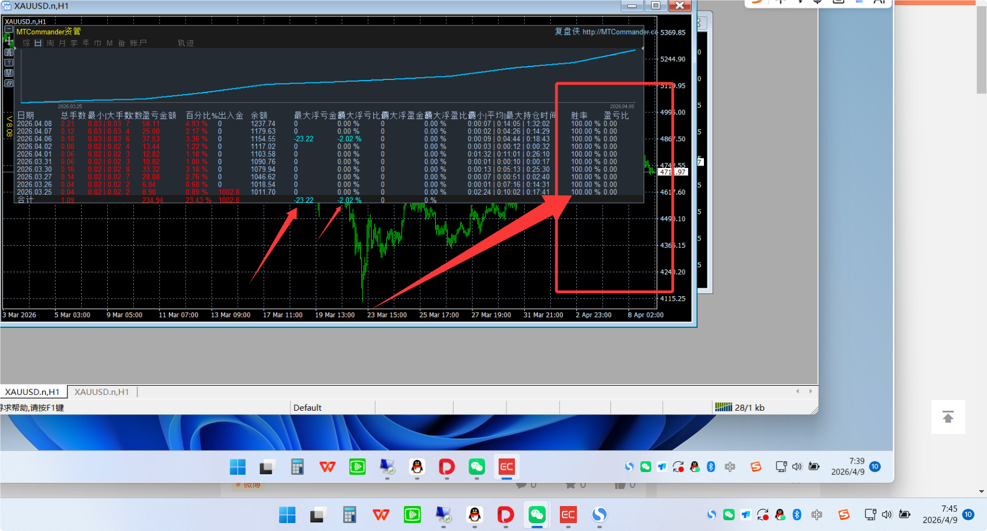This screenshot has height=531, width=987.
Task: Click the left chart-tab scroll arrow
Action: 798,391
